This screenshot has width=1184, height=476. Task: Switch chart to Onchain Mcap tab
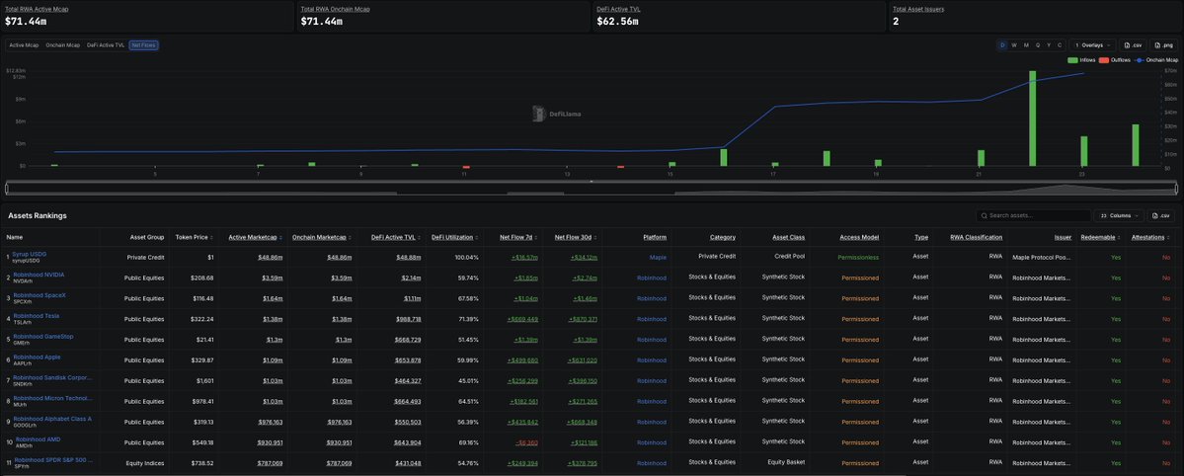(x=62, y=45)
